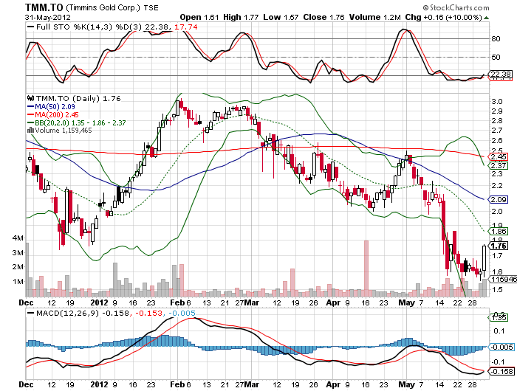Click the Dec label on price chart axis
The width and height of the screenshot is (517, 391).
tap(27, 302)
